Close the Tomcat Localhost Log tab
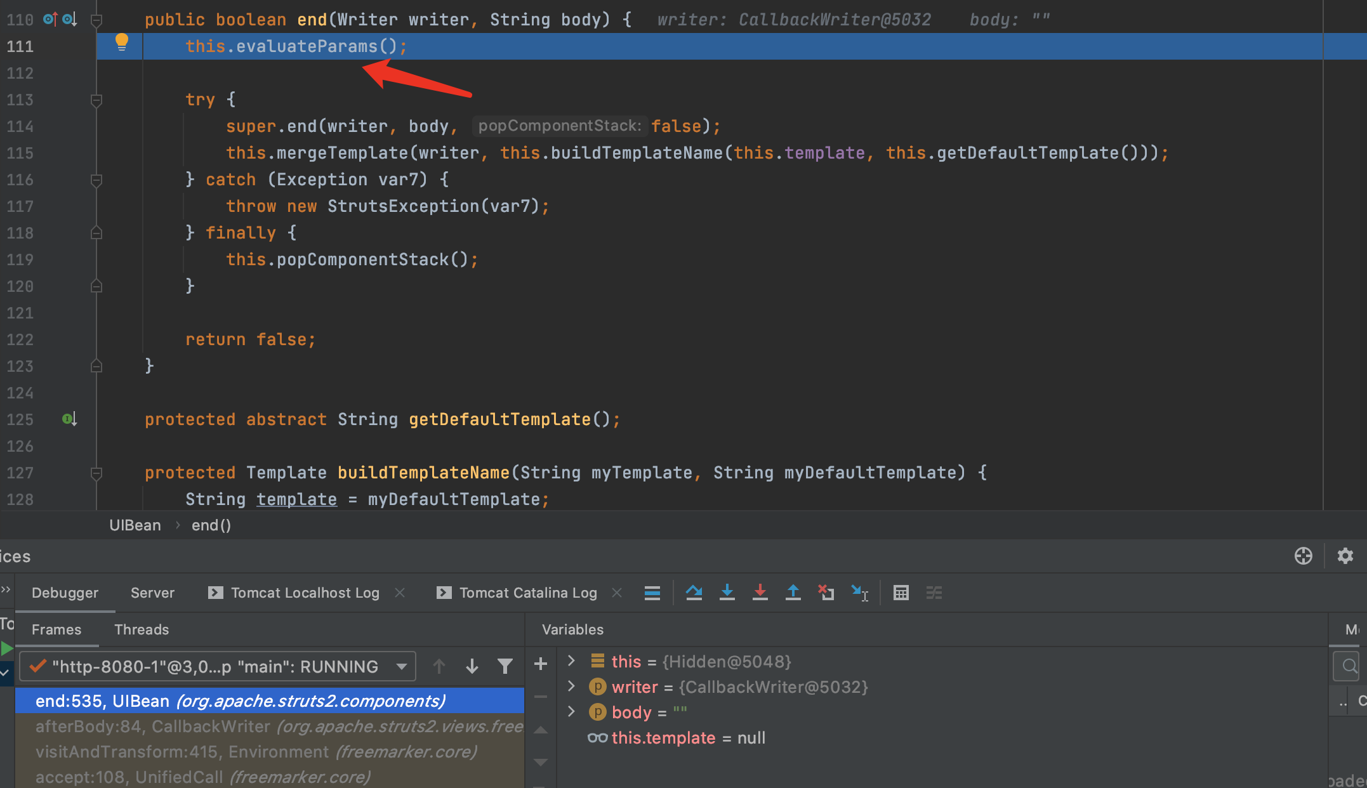This screenshot has height=788, width=1367. pyautogui.click(x=400, y=593)
